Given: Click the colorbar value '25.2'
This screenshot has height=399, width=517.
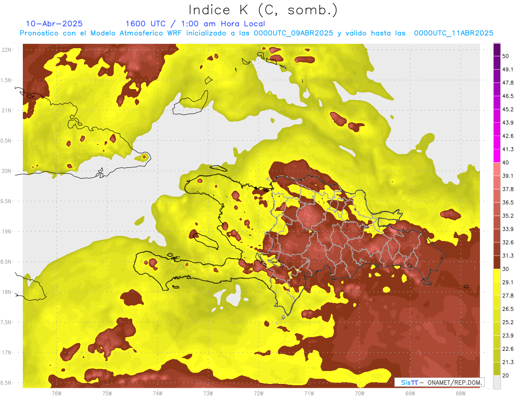Looking at the screenshot, I should [508, 322].
